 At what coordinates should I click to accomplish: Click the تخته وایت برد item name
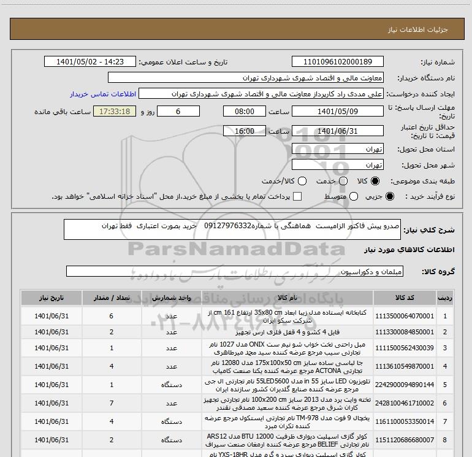tap(287, 404)
